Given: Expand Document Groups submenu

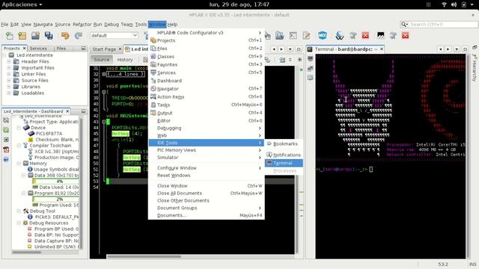Looking at the screenshot, I should pos(207,208).
